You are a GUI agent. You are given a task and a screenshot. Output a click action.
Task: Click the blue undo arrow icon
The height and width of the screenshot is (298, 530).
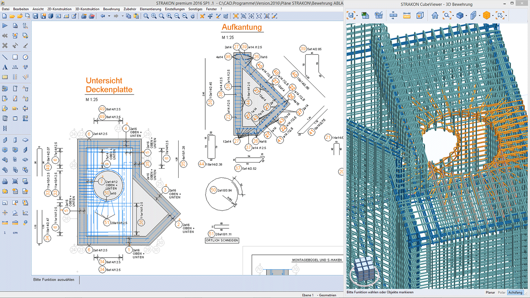(103, 16)
